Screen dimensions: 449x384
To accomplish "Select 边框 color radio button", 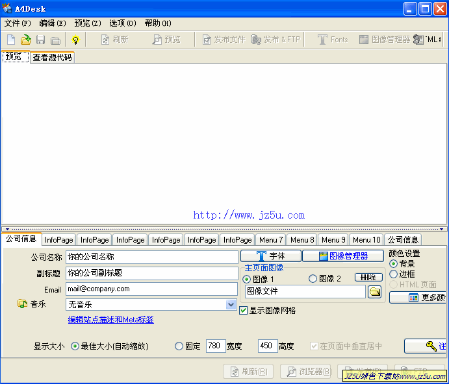I will 394,274.
